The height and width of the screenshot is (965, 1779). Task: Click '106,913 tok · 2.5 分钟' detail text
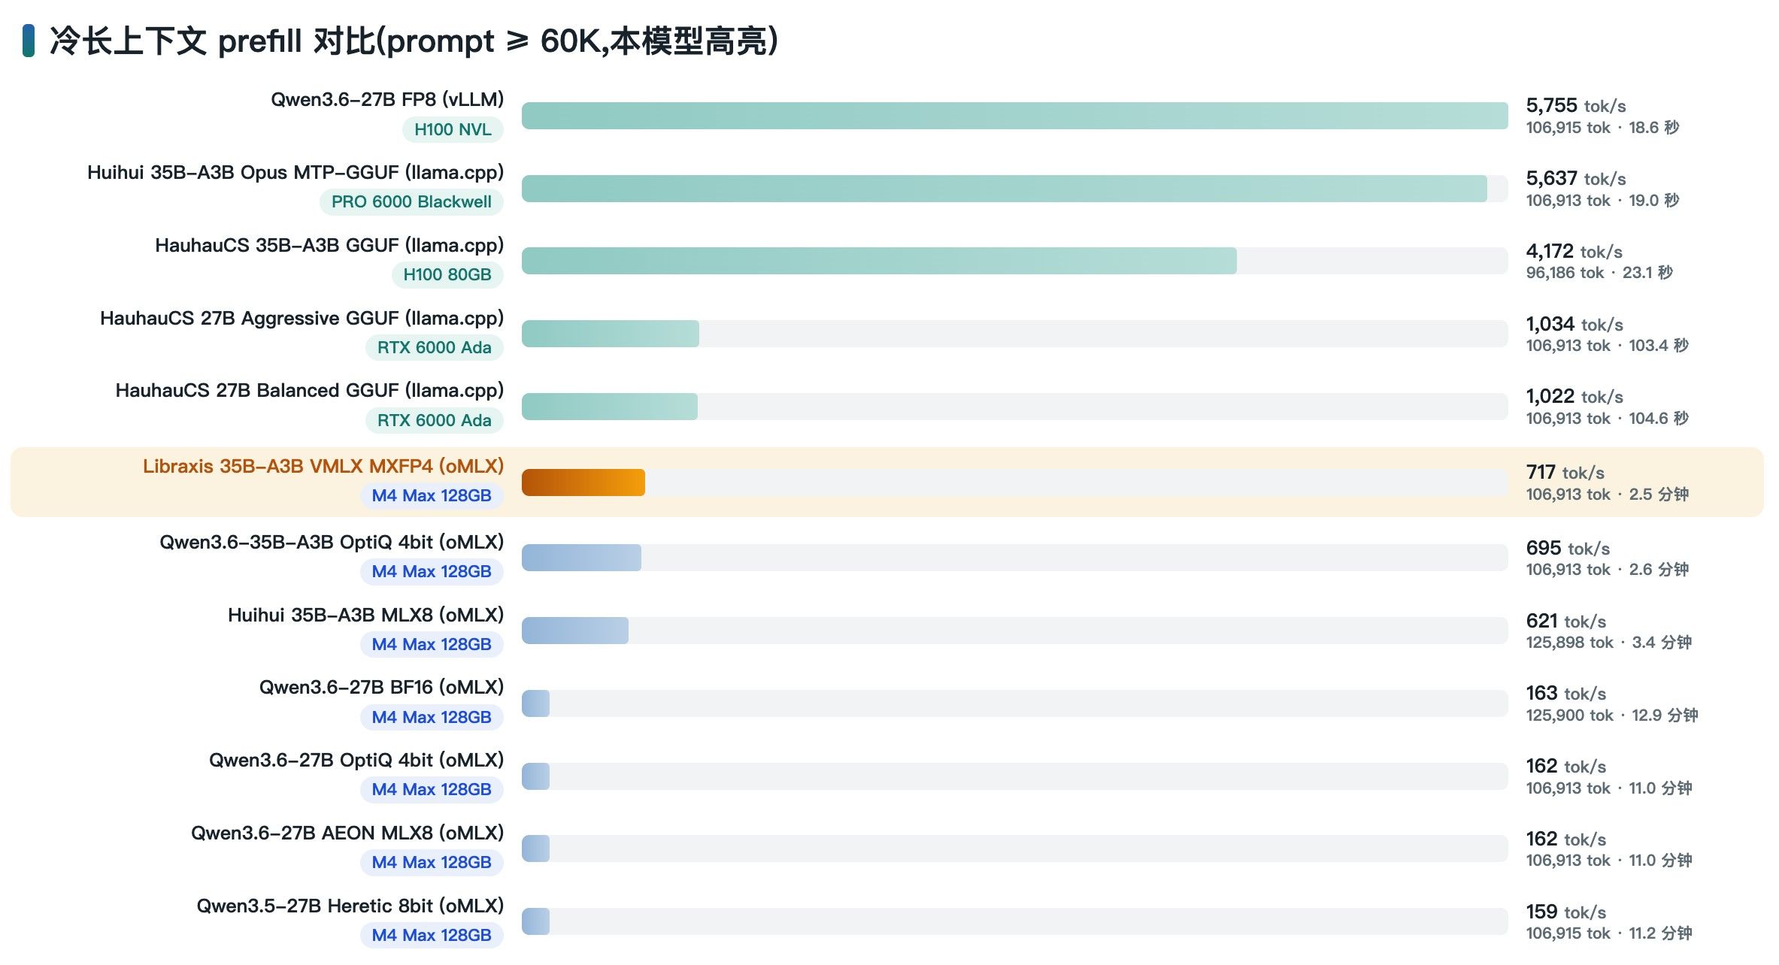tap(1607, 495)
